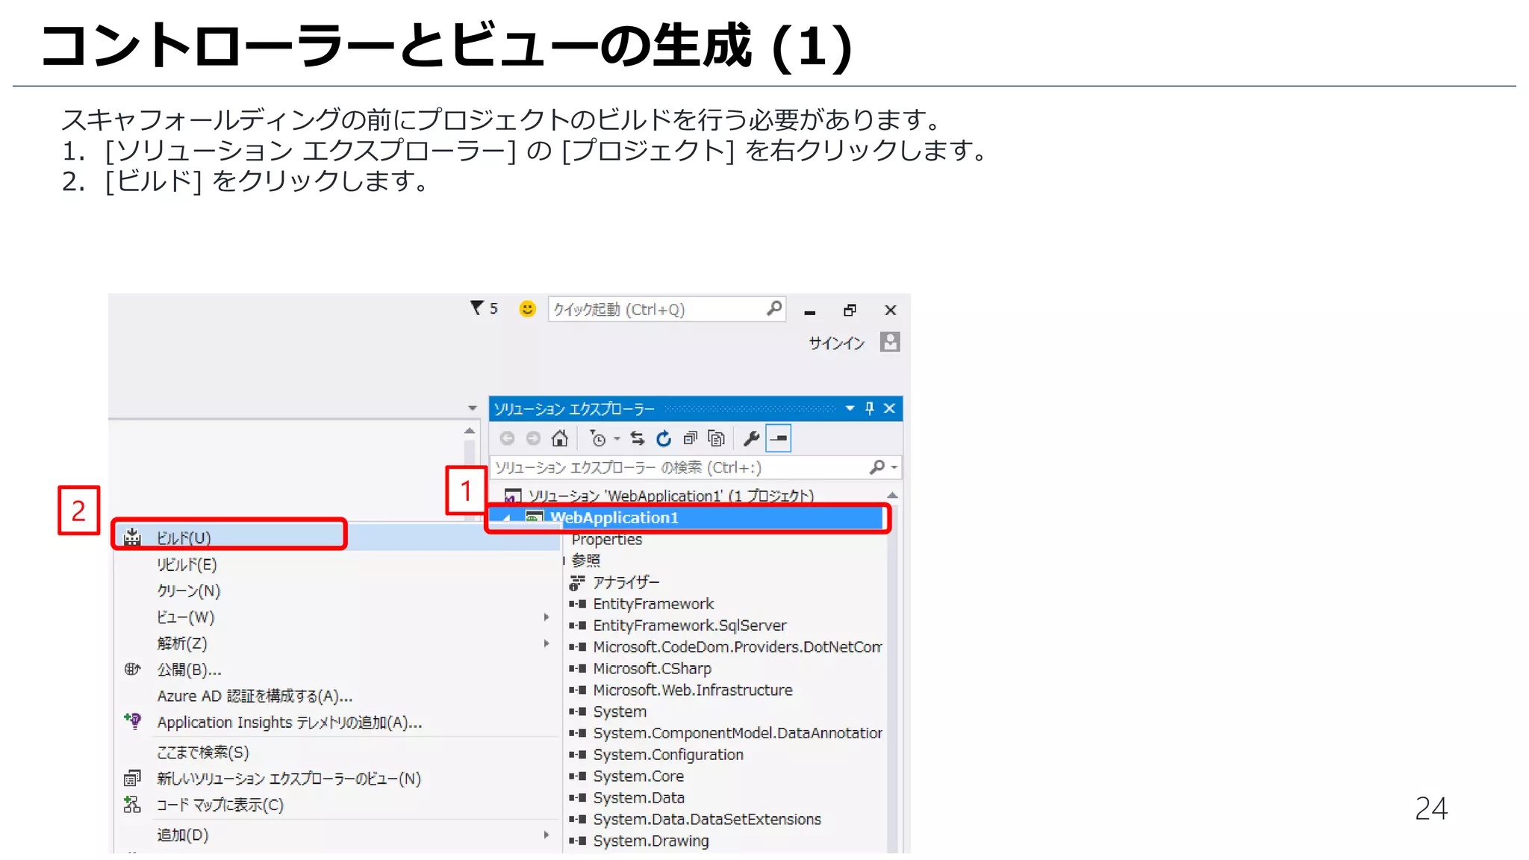Select the 参照 references node
Image resolution: width=1529 pixels, height=860 pixels.
tap(585, 560)
